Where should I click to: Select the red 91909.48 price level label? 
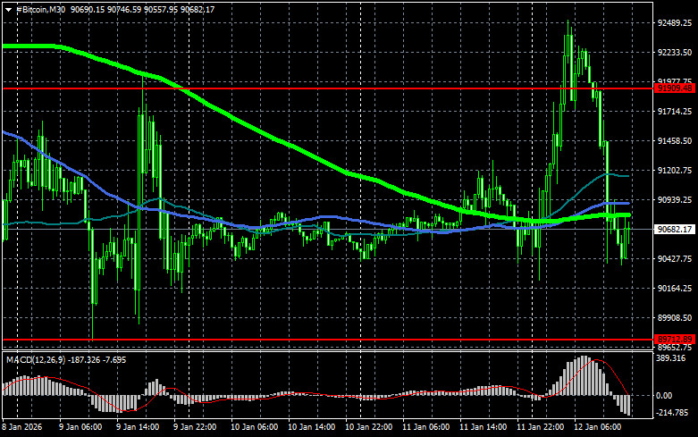(675, 88)
